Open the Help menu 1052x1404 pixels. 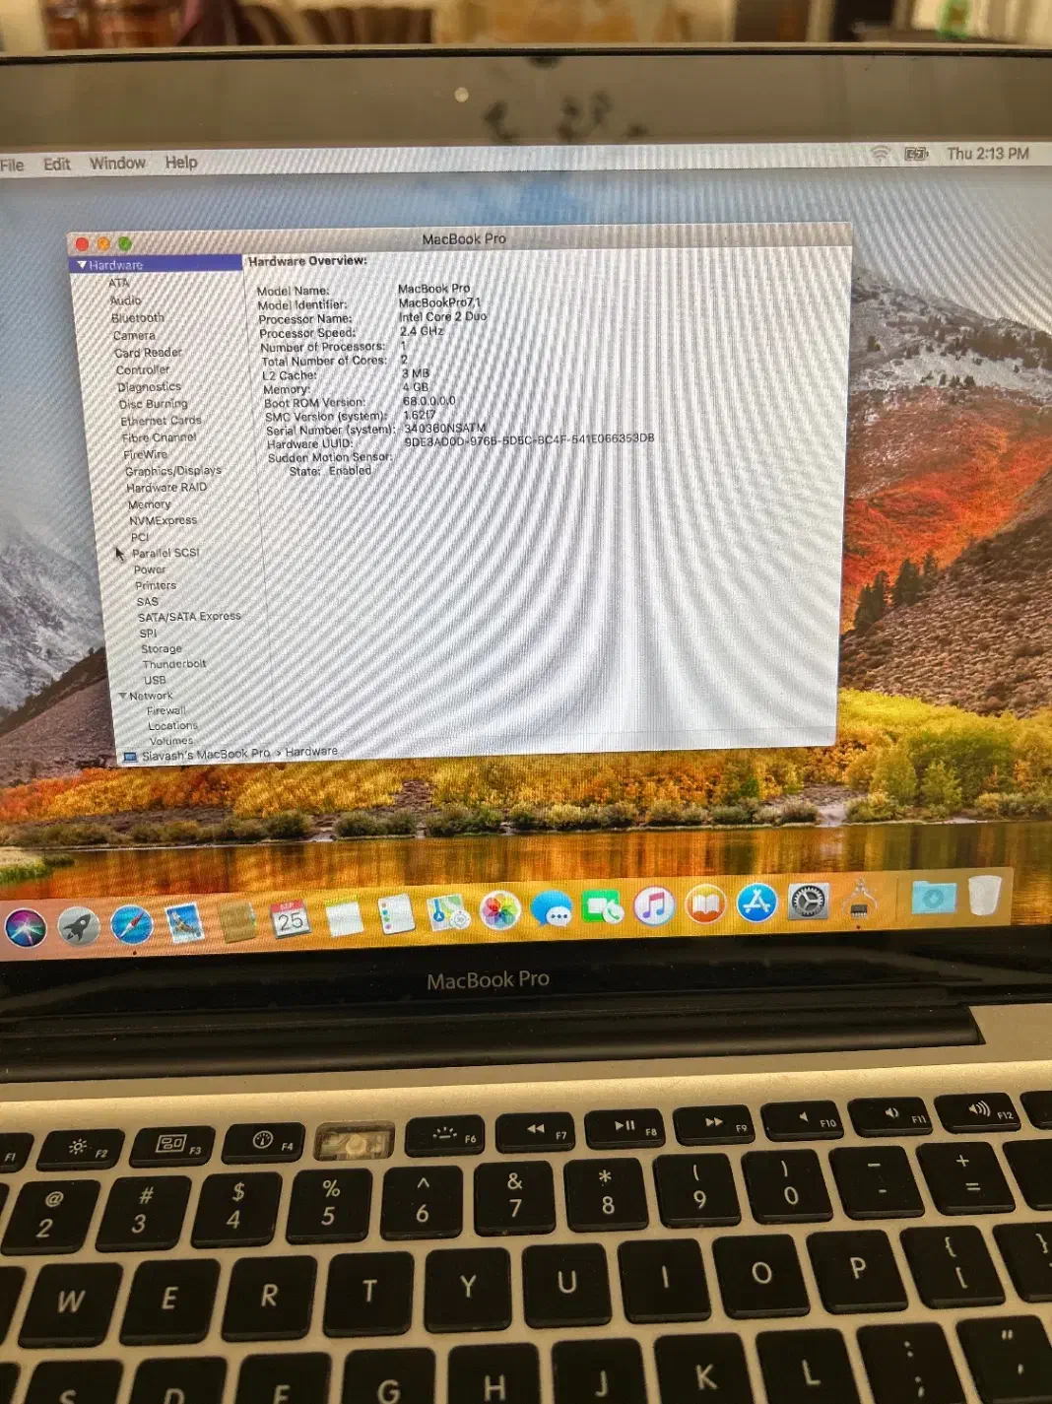(181, 162)
